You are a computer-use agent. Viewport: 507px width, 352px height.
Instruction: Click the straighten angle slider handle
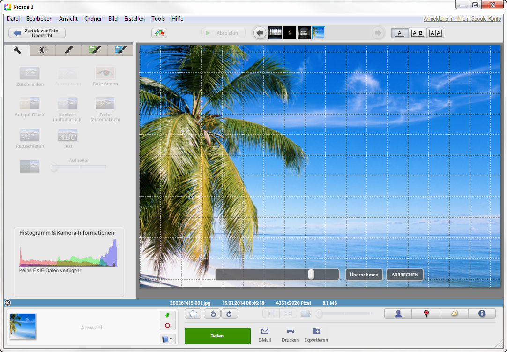[311, 275]
